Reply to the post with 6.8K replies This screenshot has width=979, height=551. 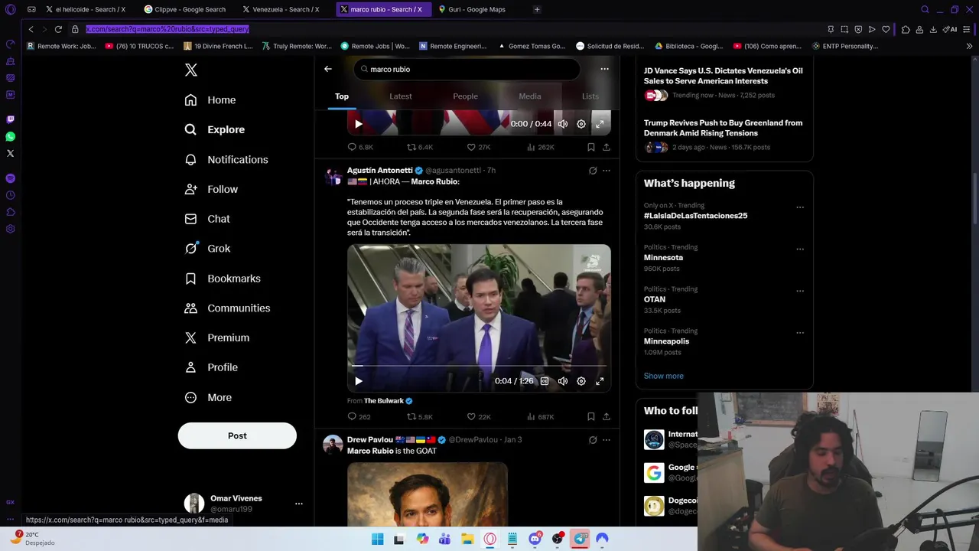click(x=360, y=147)
